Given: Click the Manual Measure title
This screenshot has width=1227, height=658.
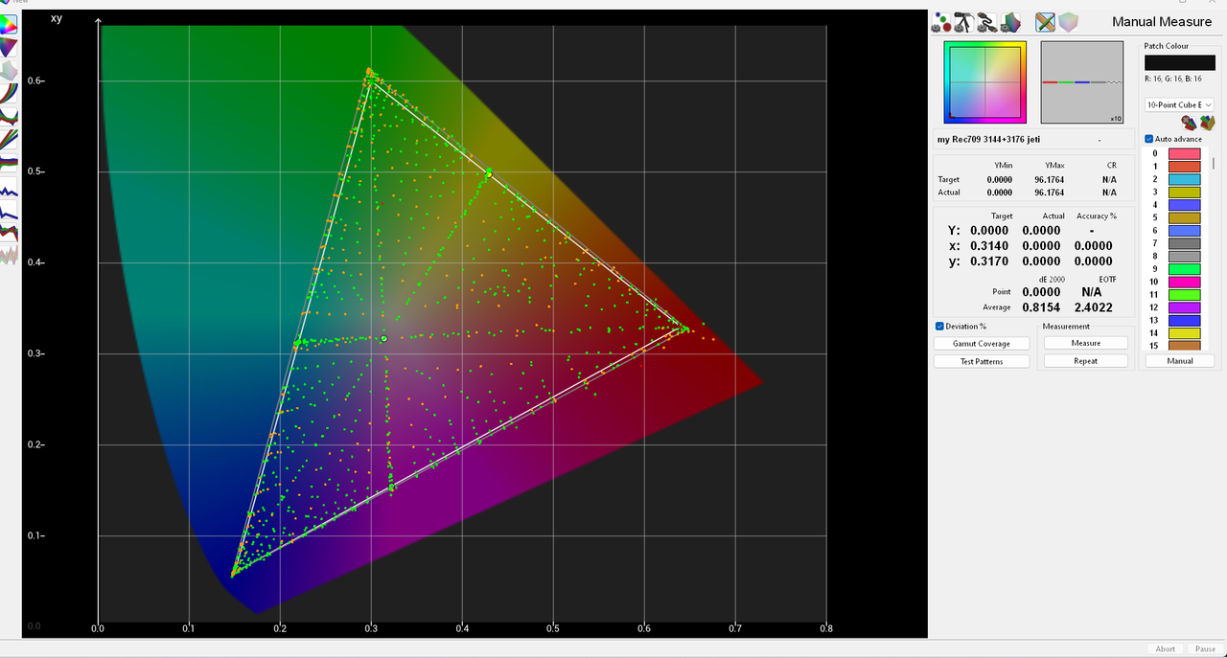Looking at the screenshot, I should click(x=1163, y=21).
